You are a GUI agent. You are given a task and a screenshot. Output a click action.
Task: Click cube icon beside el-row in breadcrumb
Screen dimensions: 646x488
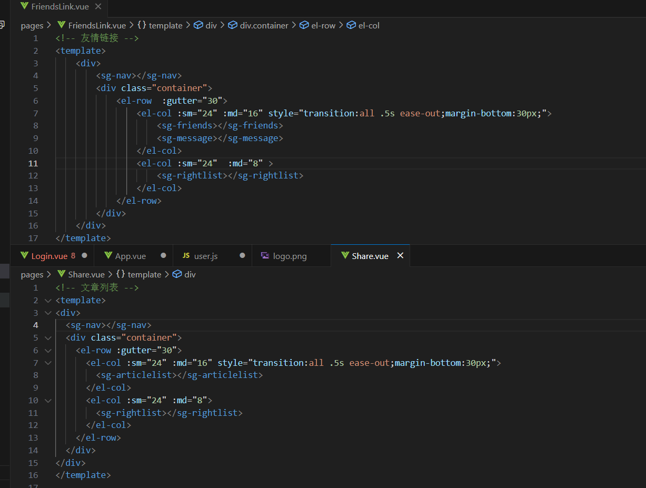point(304,25)
